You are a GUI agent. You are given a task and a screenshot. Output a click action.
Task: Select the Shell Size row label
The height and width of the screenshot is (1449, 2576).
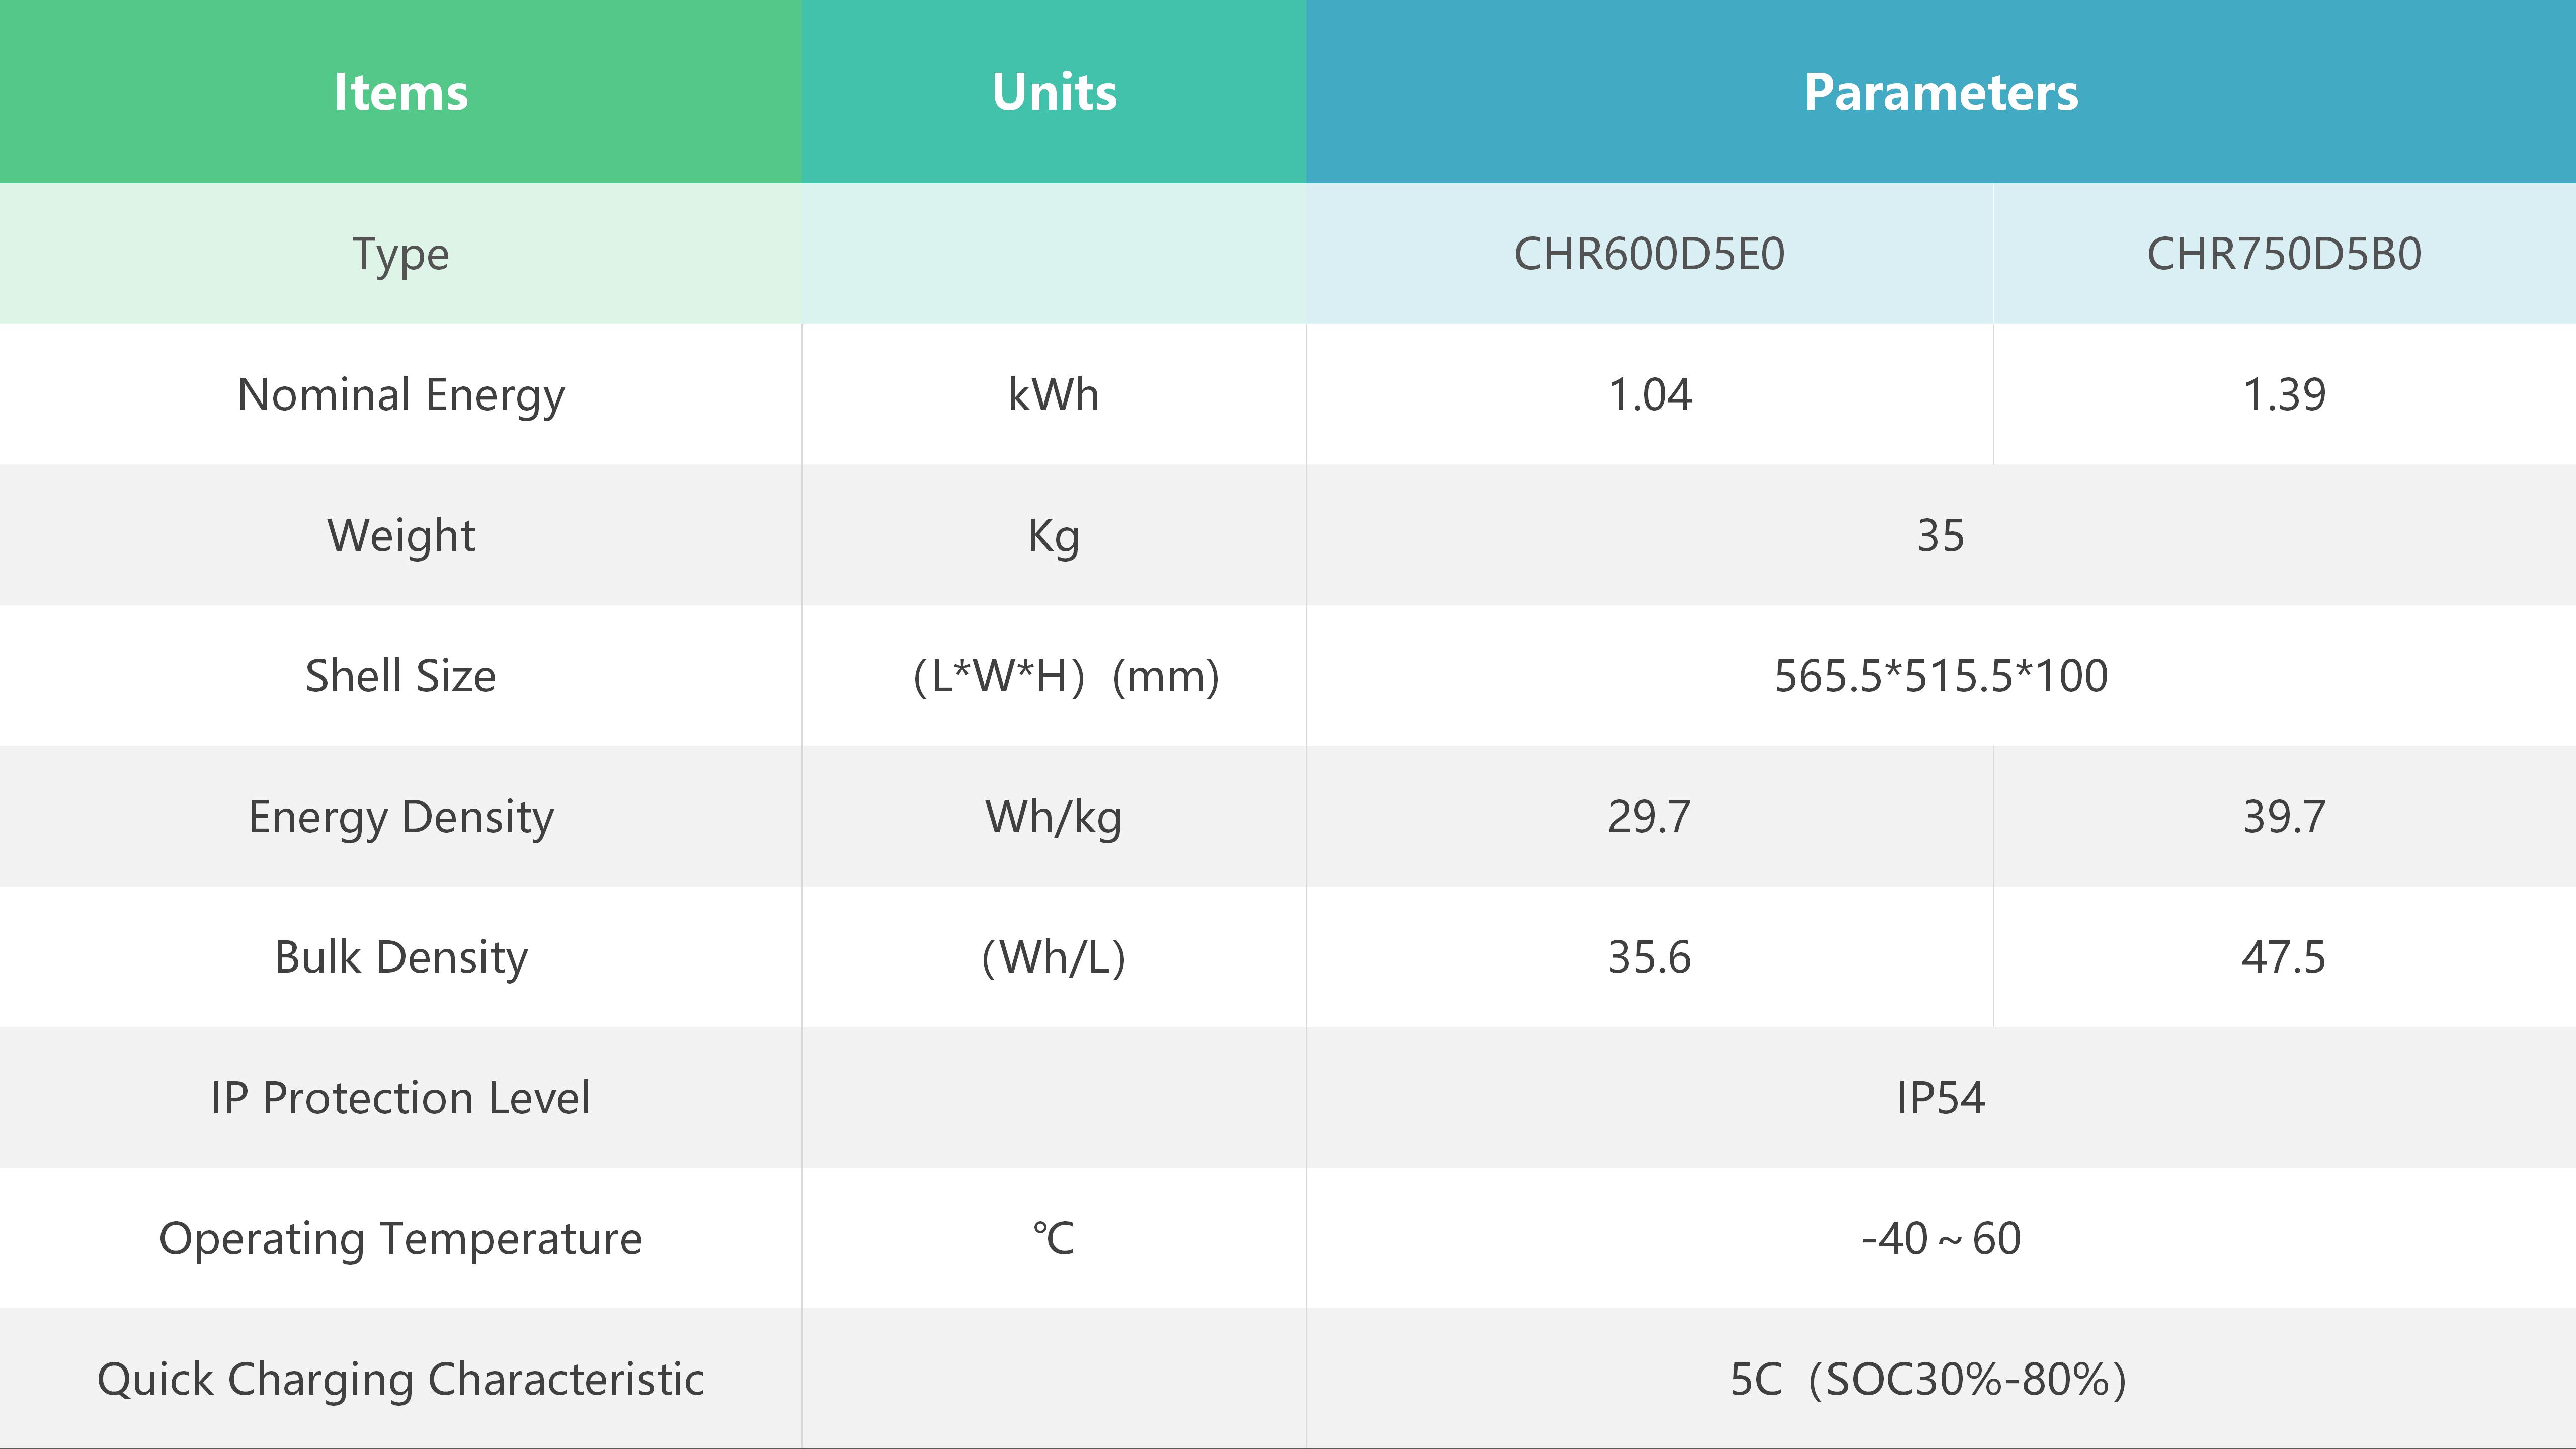400,676
